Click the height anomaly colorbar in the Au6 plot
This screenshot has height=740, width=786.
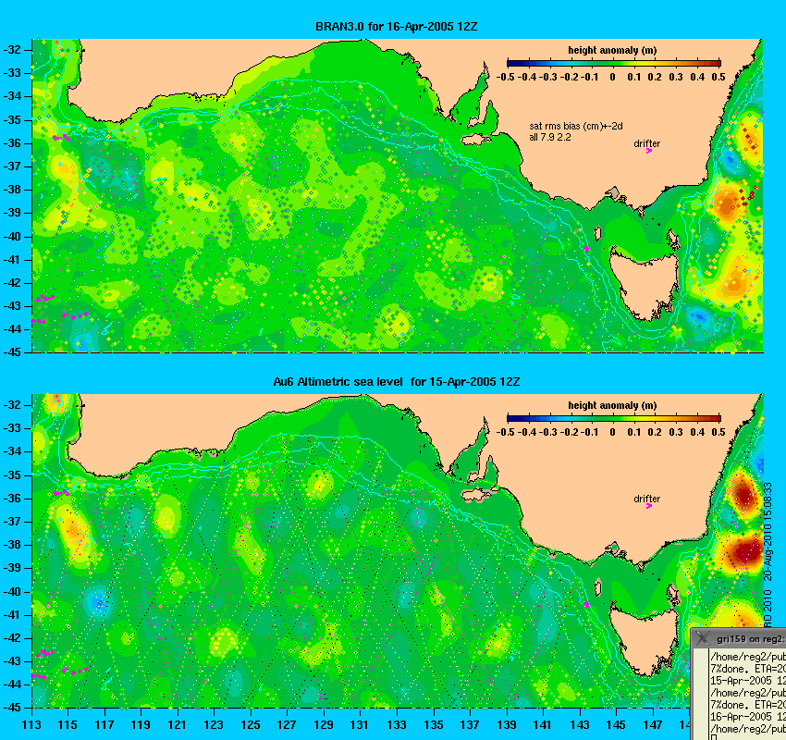(x=614, y=419)
